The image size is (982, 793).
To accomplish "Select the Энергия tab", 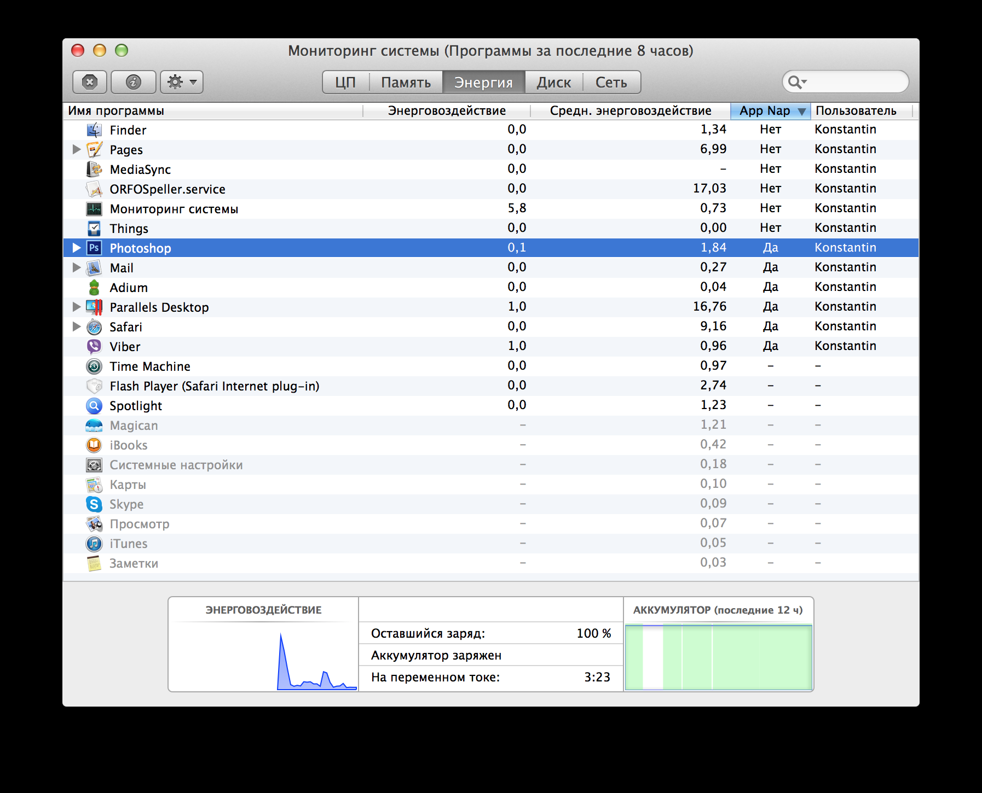I will tap(483, 82).
